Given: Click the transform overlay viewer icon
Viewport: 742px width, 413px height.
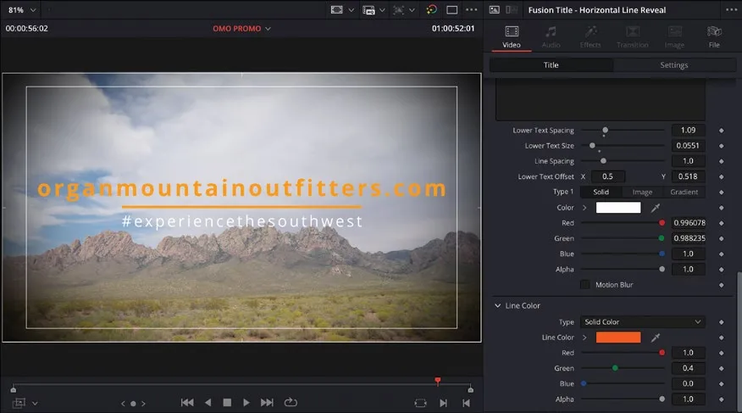Looking at the screenshot, I should coord(398,10).
